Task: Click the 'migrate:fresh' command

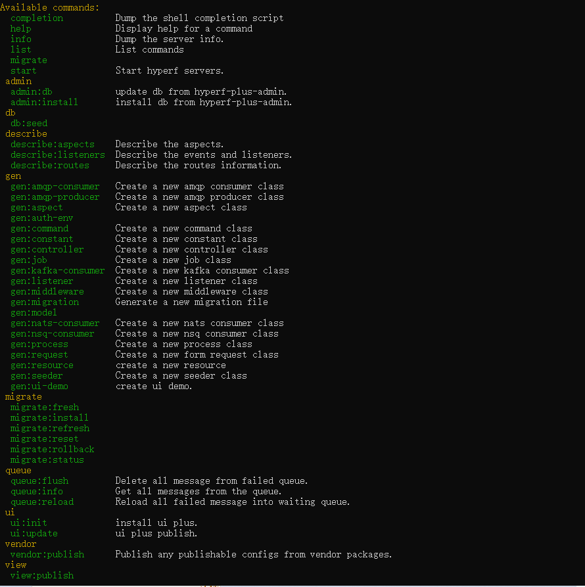Action: tap(45, 407)
